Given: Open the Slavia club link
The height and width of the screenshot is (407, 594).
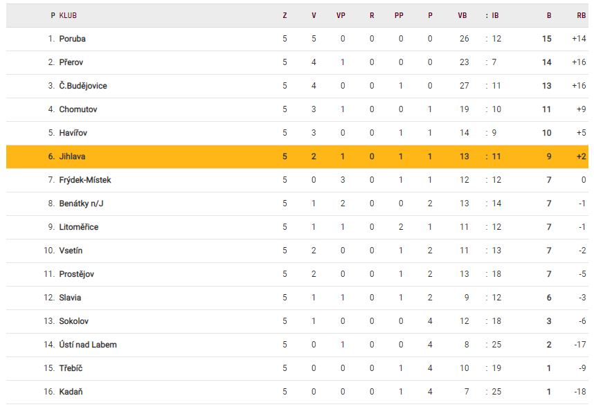Looking at the screenshot, I should [70, 298].
